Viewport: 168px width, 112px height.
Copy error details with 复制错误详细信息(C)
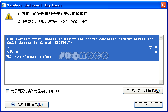click(x=143, y=91)
